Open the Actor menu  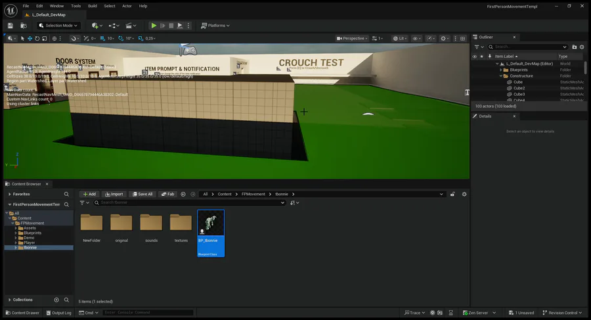[x=127, y=6]
